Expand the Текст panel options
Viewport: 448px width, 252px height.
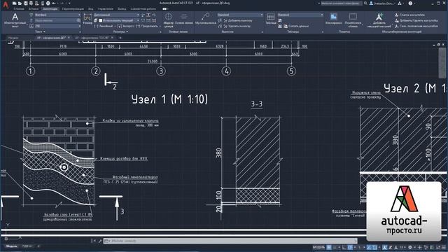pyautogui.click(x=41, y=31)
